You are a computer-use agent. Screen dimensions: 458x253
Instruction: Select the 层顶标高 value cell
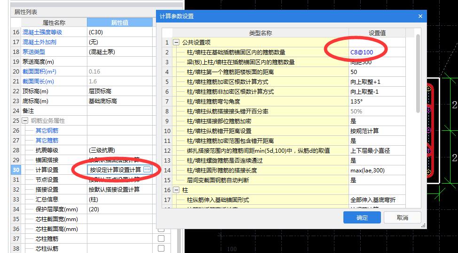(x=120, y=91)
